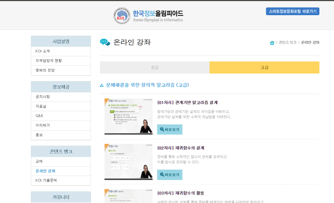Click the 정보제공 sidebar header
The height and width of the screenshot is (203, 334).
61,87
